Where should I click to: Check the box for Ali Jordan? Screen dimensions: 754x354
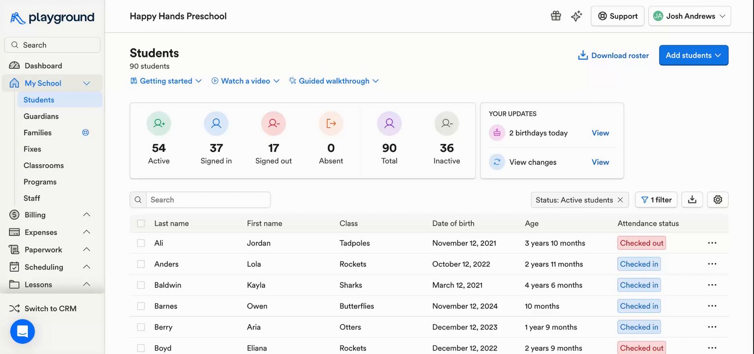click(x=141, y=243)
